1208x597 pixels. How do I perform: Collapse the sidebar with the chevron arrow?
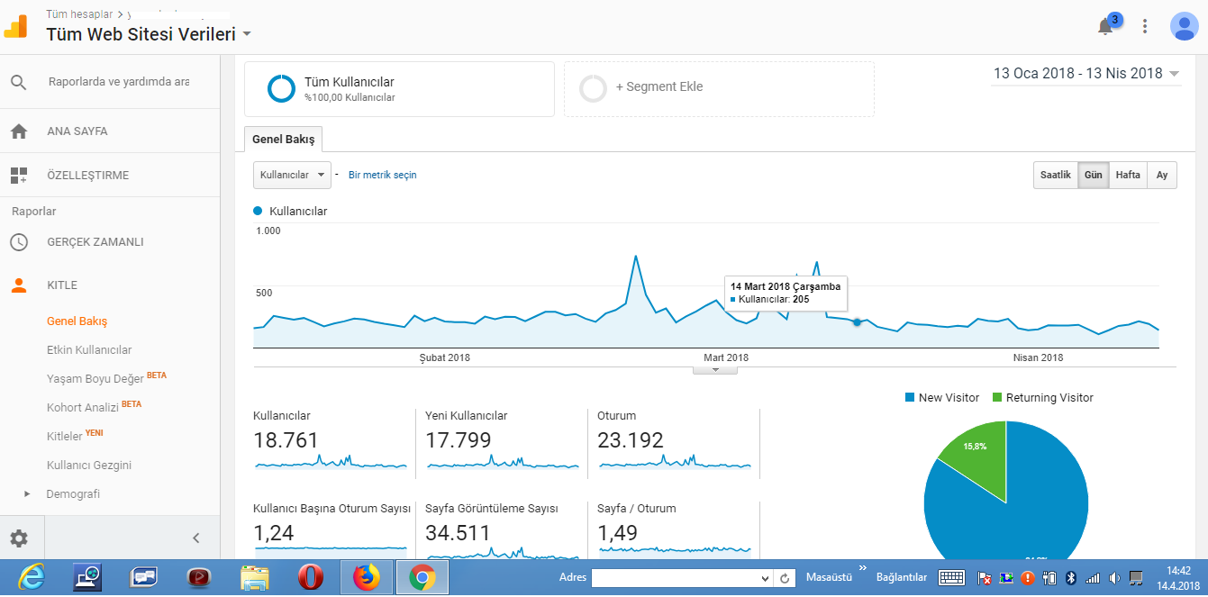[x=196, y=538]
